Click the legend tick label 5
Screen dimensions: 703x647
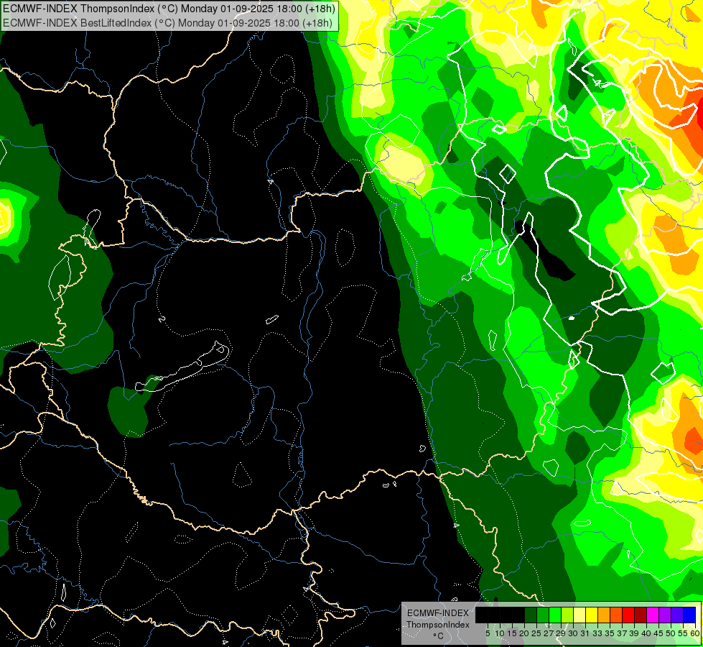[x=488, y=633]
